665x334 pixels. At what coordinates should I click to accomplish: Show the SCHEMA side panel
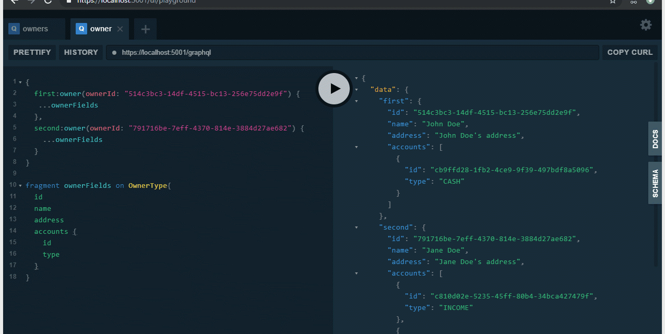point(655,183)
